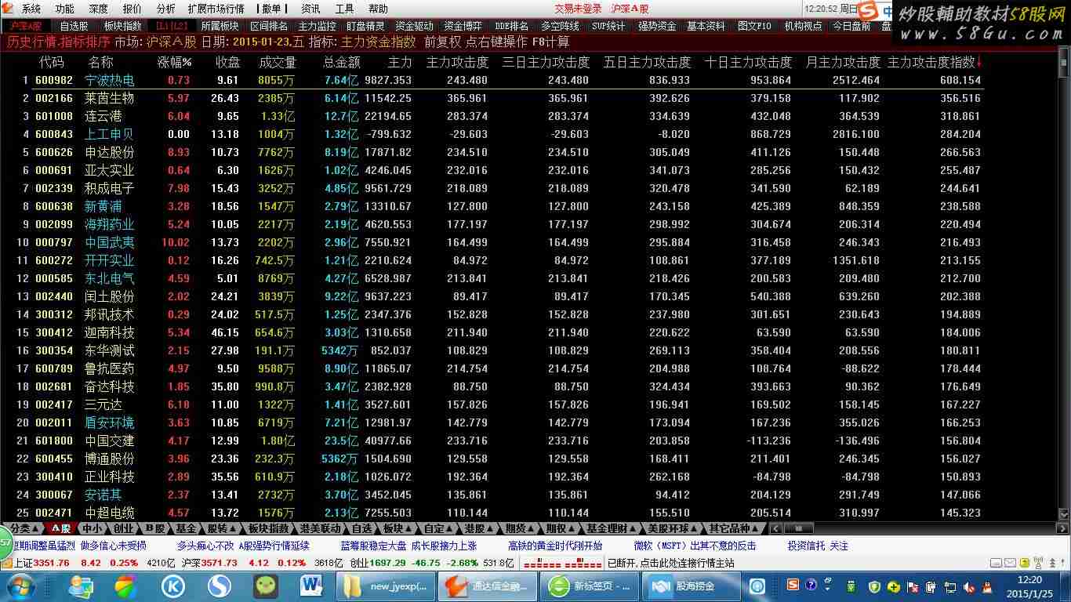Open the new_jyexp folder taskbar item
The width and height of the screenshot is (1071, 602).
pyautogui.click(x=386, y=586)
